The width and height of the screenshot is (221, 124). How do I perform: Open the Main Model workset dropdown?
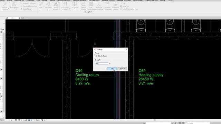point(197,123)
